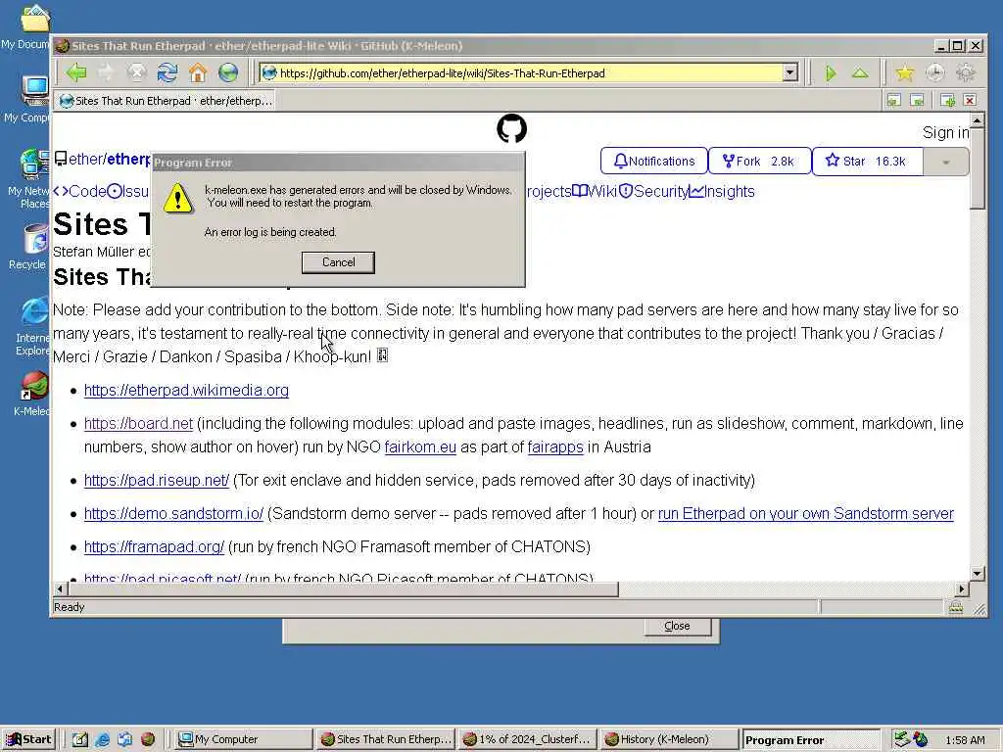Click the Close button in window behind
This screenshot has height=752, width=1003.
click(678, 626)
